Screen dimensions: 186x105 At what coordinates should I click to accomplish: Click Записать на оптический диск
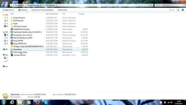pyautogui.click(x=42, y=10)
